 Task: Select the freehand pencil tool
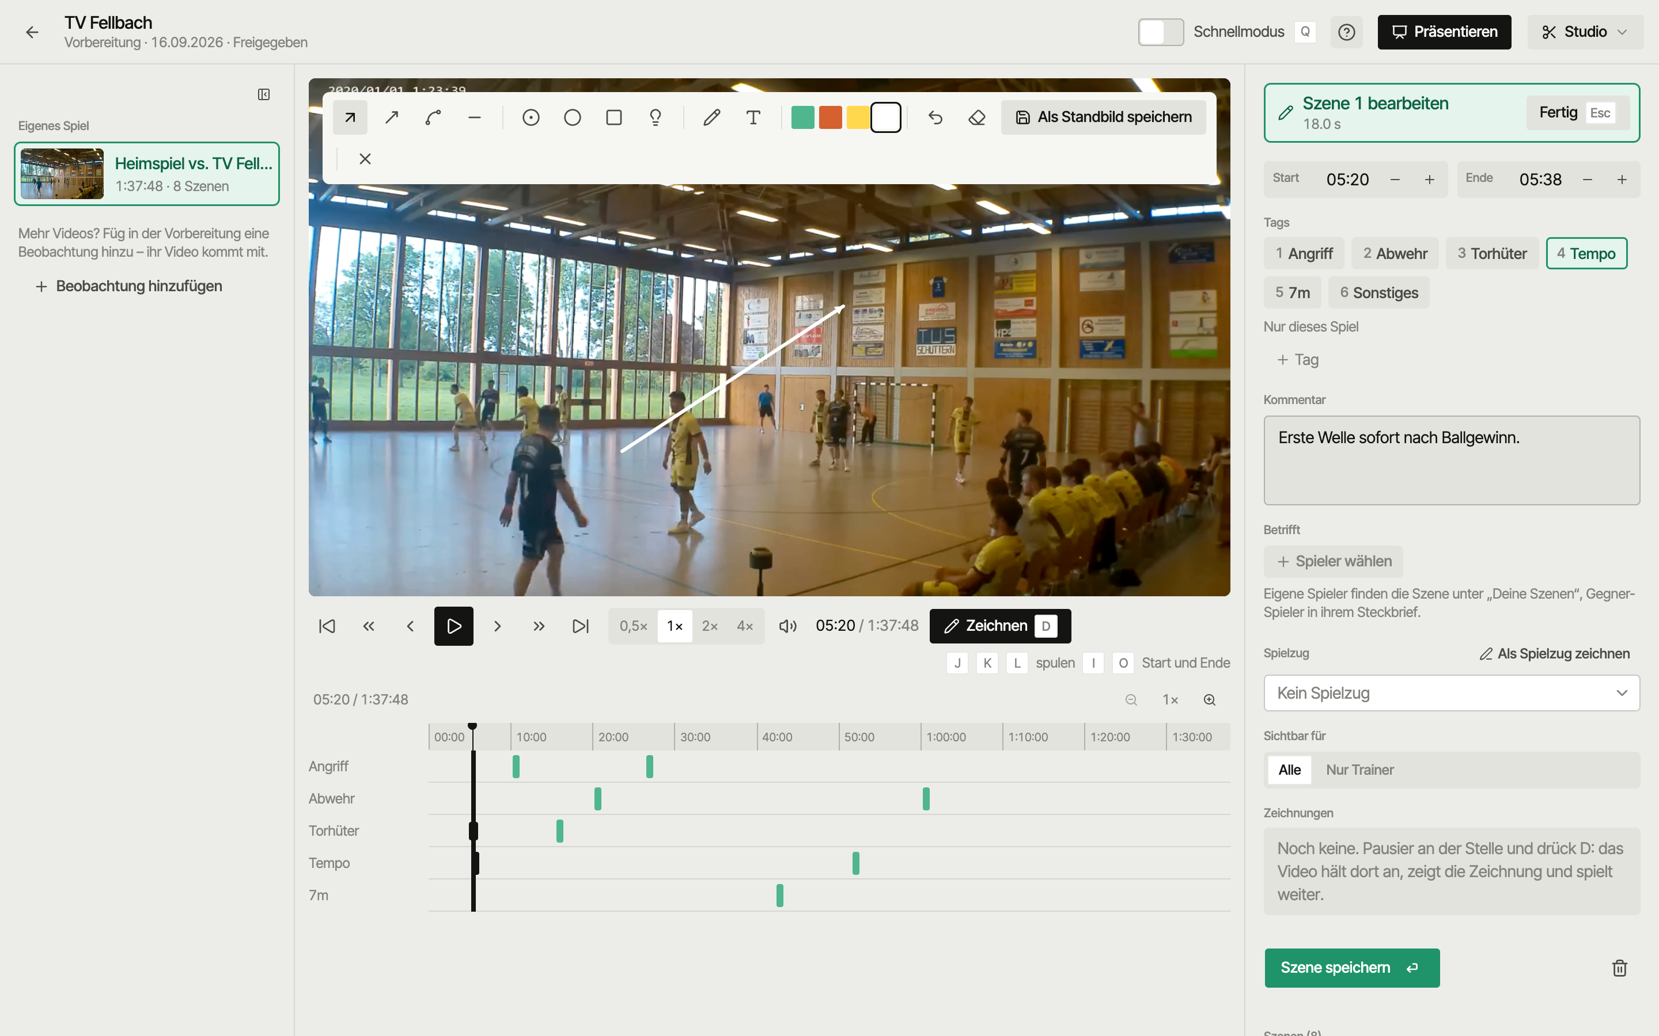click(x=711, y=117)
